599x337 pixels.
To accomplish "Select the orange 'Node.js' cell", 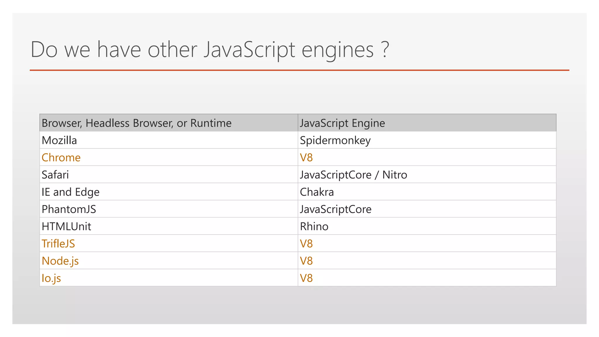I will pyautogui.click(x=169, y=261).
